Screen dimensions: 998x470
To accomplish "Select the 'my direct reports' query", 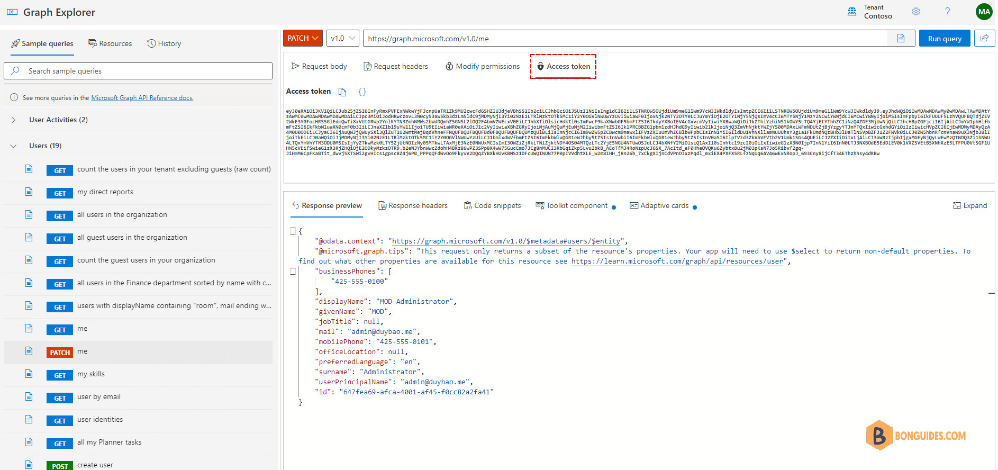I will (x=138, y=192).
